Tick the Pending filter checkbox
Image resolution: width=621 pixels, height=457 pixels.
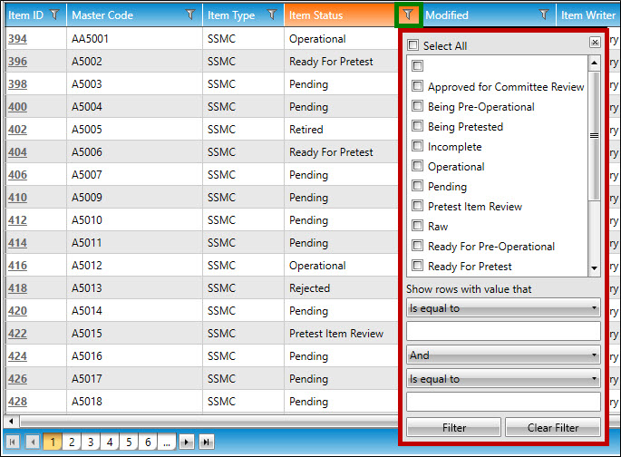[418, 186]
